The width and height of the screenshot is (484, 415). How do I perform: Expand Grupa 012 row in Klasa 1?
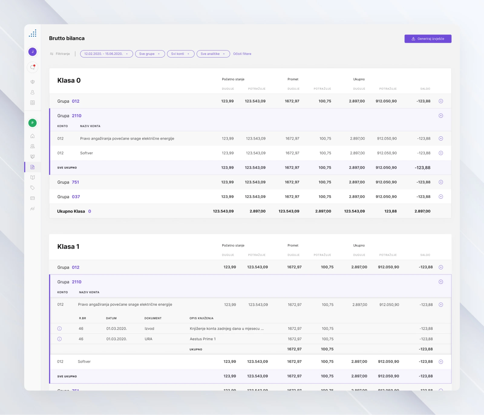[x=441, y=267]
